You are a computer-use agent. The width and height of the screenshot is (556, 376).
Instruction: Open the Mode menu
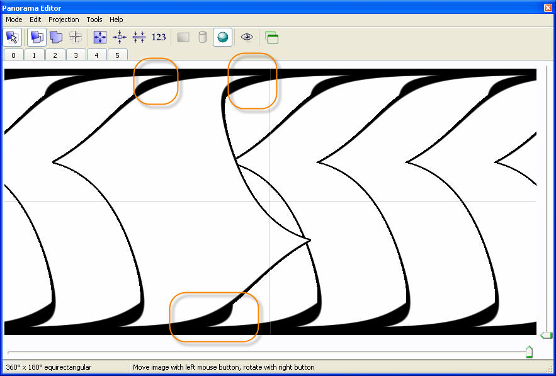tap(14, 20)
